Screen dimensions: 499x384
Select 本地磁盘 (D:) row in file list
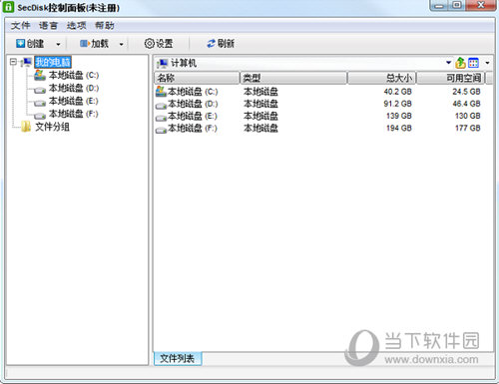coord(319,104)
